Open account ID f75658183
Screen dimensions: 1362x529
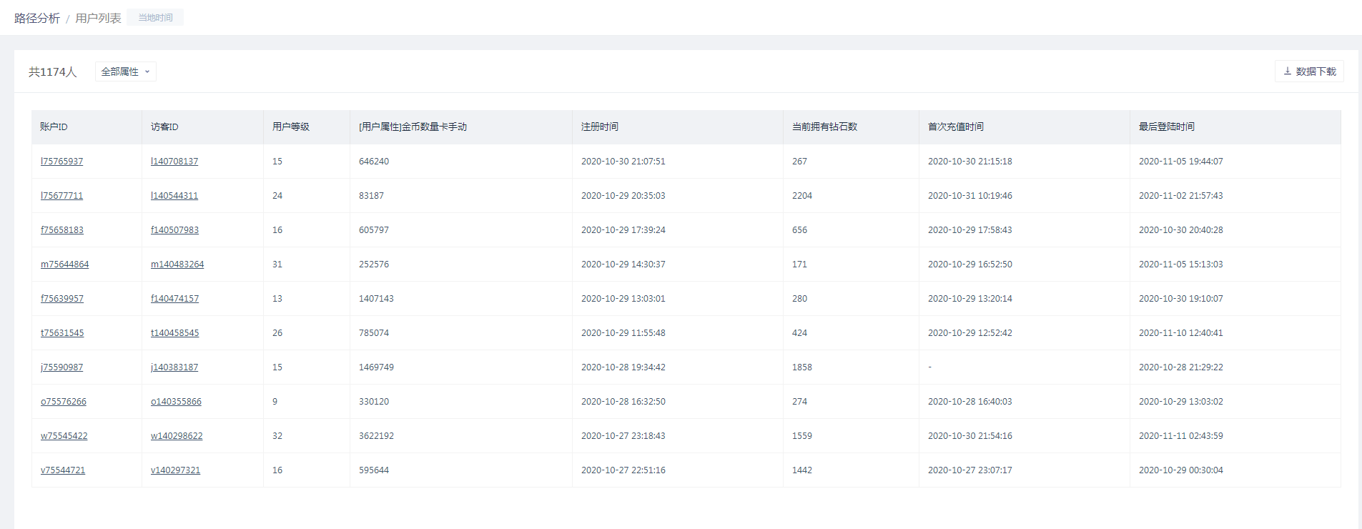click(x=62, y=230)
